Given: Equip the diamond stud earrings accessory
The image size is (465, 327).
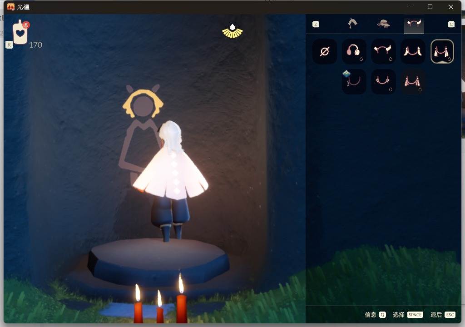Looking at the screenshot, I should tap(383, 82).
